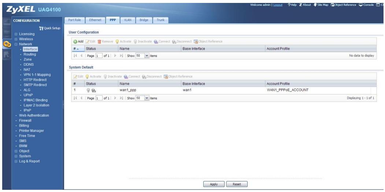Add a new PPP interface in User Configuration

tap(78, 42)
